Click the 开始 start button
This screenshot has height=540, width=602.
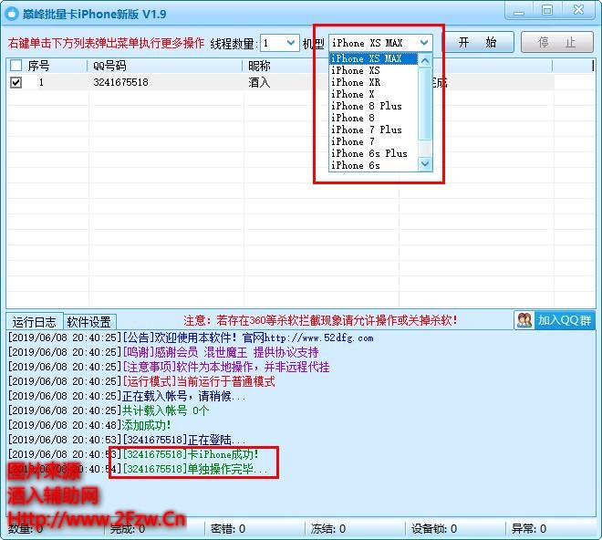[x=478, y=42]
